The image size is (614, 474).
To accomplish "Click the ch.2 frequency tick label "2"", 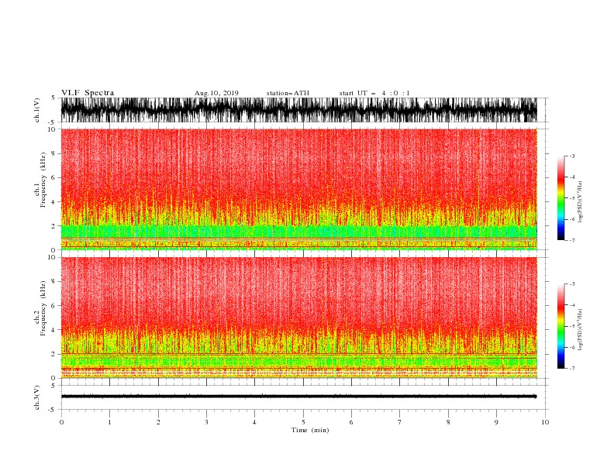I will (x=53, y=354).
